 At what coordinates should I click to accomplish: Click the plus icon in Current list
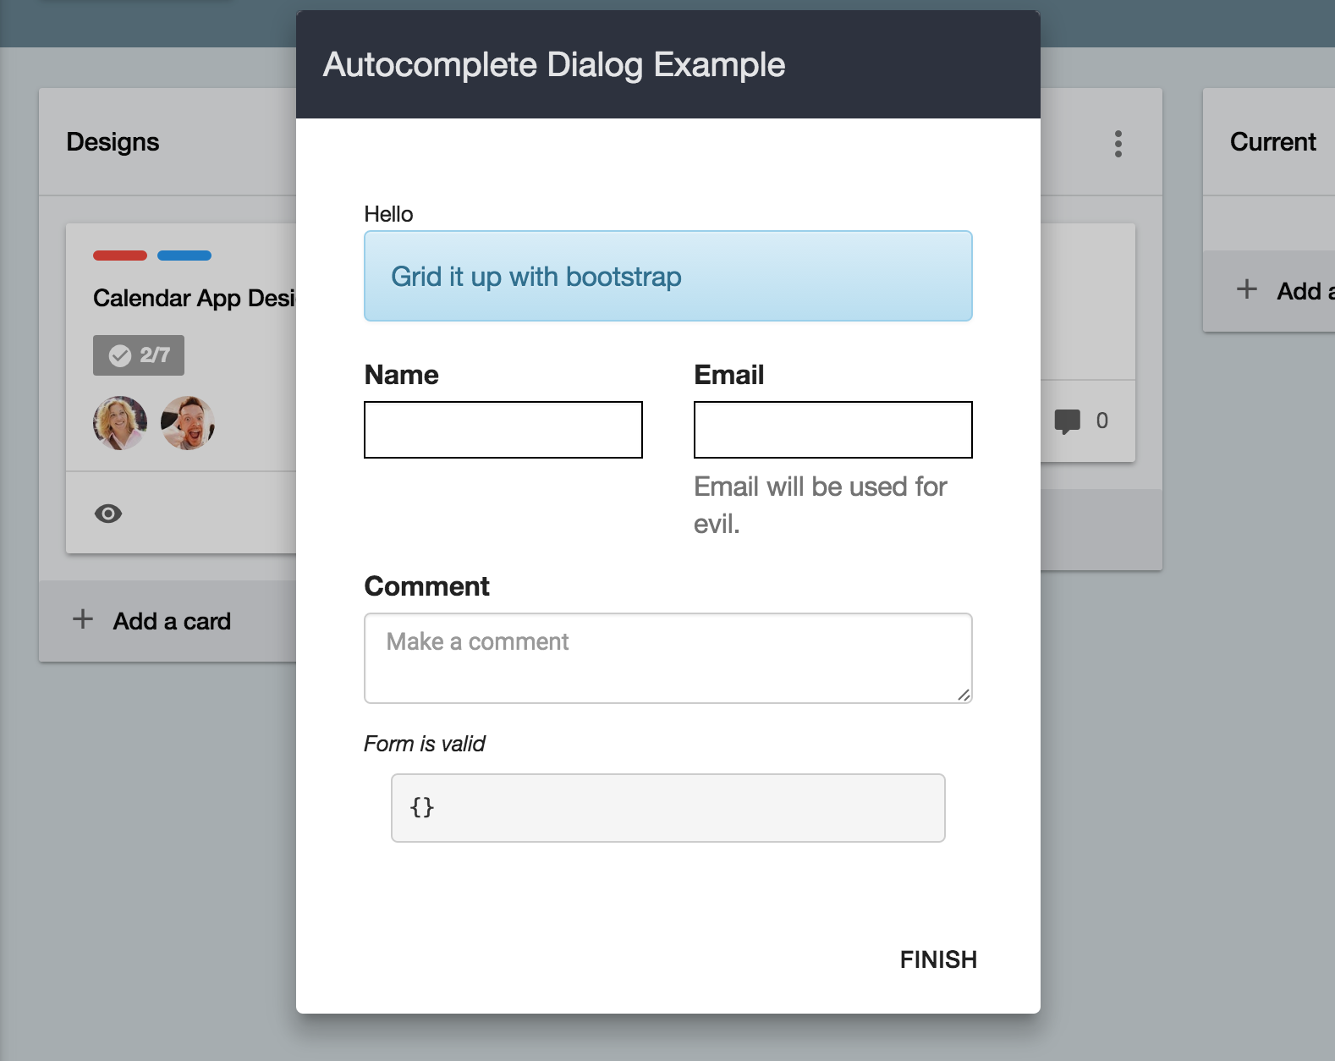(1247, 289)
